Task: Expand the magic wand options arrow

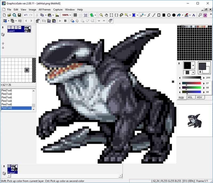Action: click(130, 15)
